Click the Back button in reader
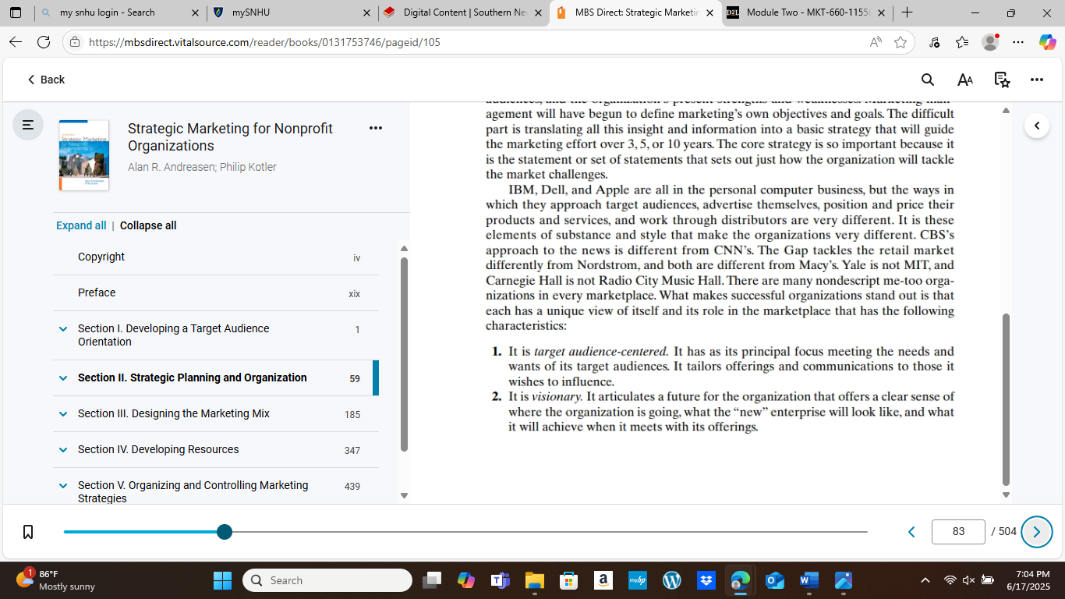This screenshot has height=599, width=1065. coord(46,80)
